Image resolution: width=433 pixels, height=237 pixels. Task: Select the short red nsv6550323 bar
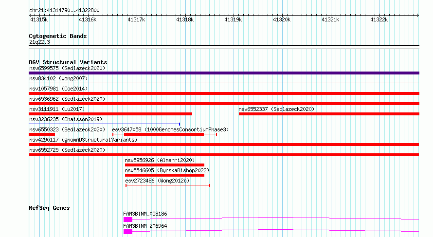pos(42,134)
